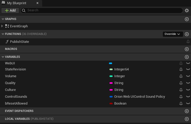Add a new function with plus icon
This screenshot has height=124, width=191.
[187, 34]
